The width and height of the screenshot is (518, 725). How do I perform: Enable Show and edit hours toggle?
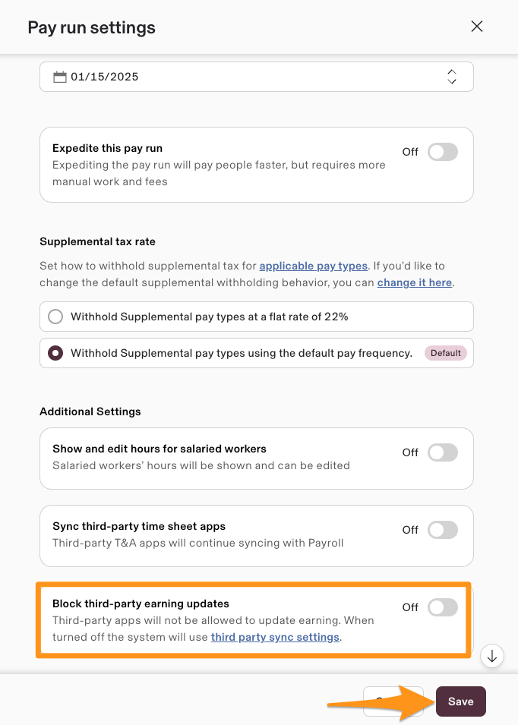pos(443,452)
